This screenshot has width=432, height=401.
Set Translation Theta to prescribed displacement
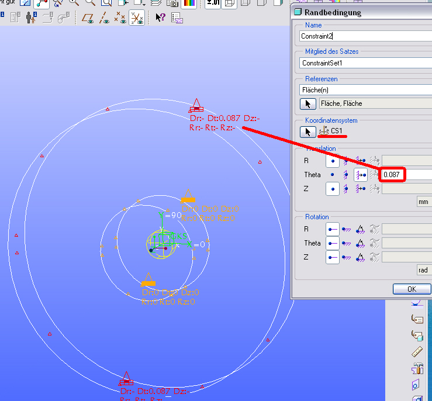tap(361, 175)
